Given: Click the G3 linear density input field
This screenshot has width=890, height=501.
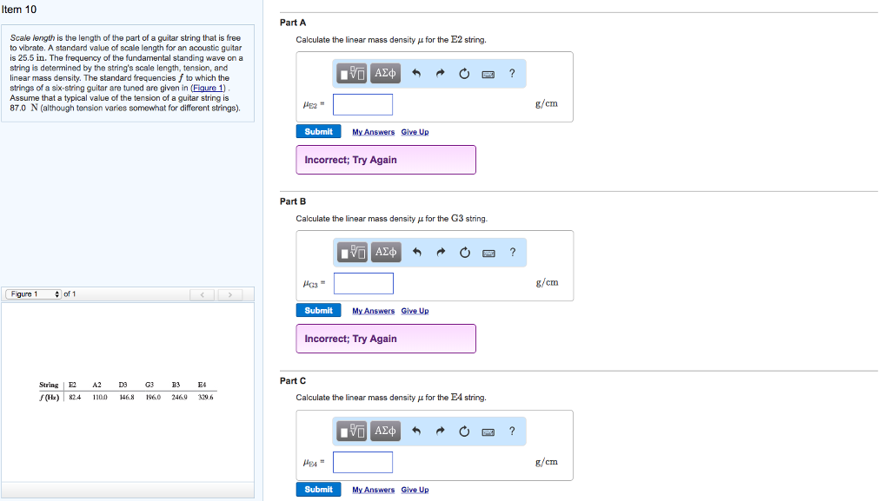Looking at the screenshot, I should click(x=363, y=283).
